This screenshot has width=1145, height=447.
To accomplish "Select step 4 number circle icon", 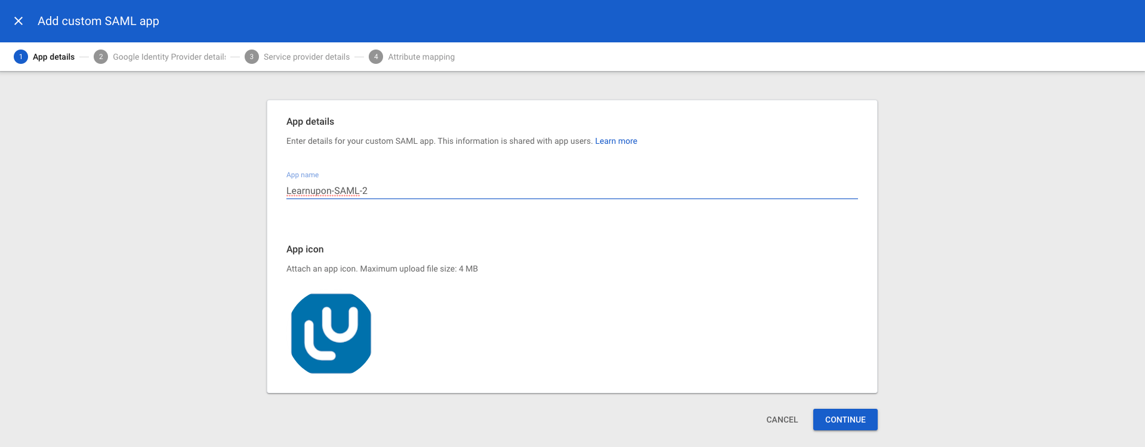I will click(376, 57).
